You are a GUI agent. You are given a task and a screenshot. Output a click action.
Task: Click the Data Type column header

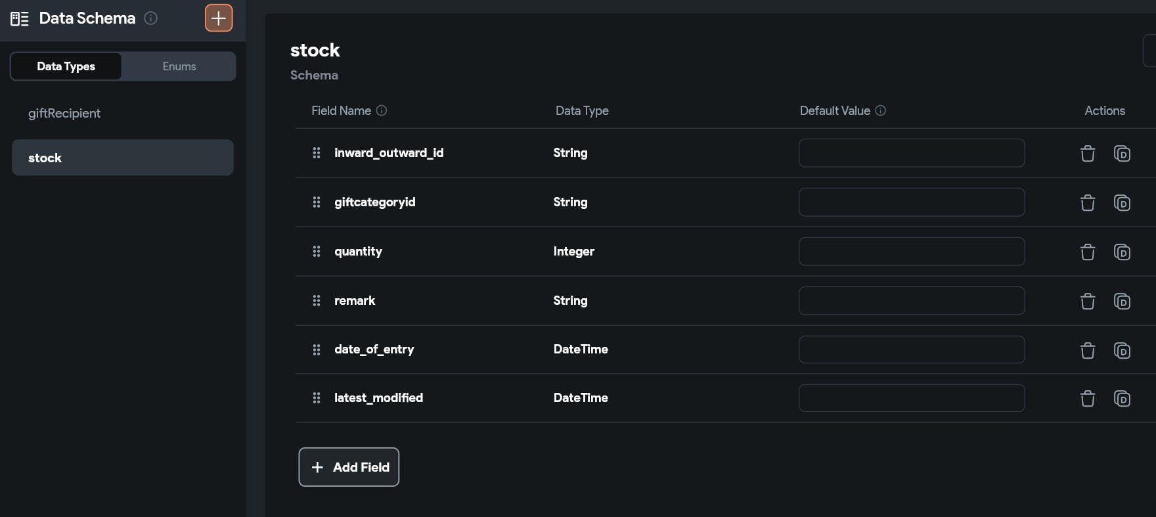(582, 110)
